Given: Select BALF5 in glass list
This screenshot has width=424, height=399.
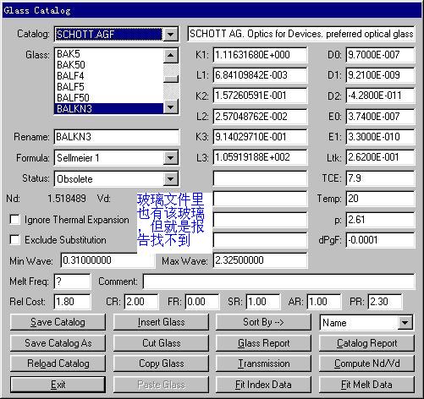Looking at the screenshot, I should pos(109,87).
